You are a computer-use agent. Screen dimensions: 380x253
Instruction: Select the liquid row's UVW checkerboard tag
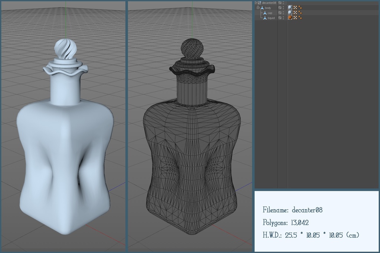click(295, 18)
